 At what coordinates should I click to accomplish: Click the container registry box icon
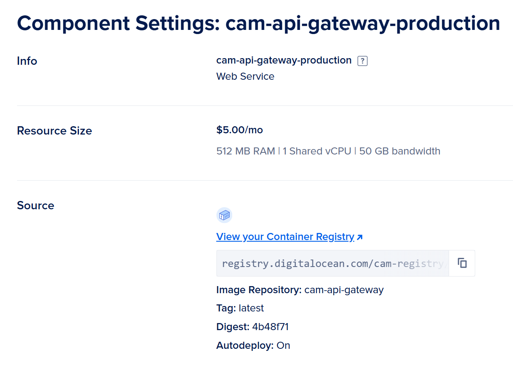(x=224, y=215)
